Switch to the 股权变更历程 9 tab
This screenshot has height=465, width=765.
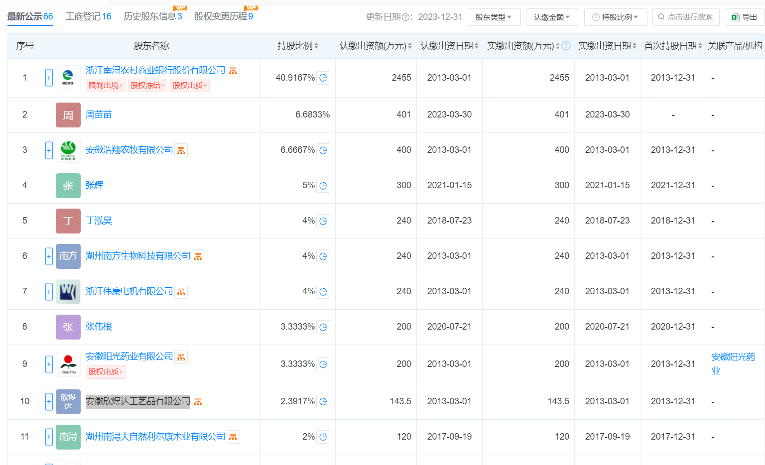[x=224, y=16]
